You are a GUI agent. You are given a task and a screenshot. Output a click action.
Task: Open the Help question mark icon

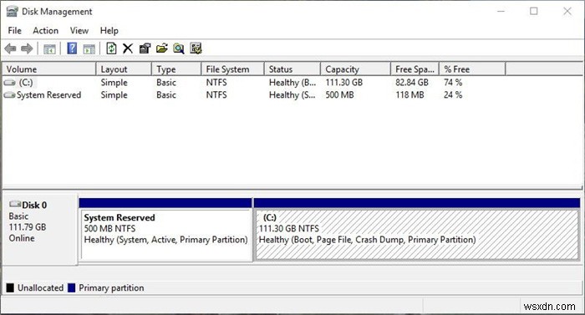pos(72,48)
